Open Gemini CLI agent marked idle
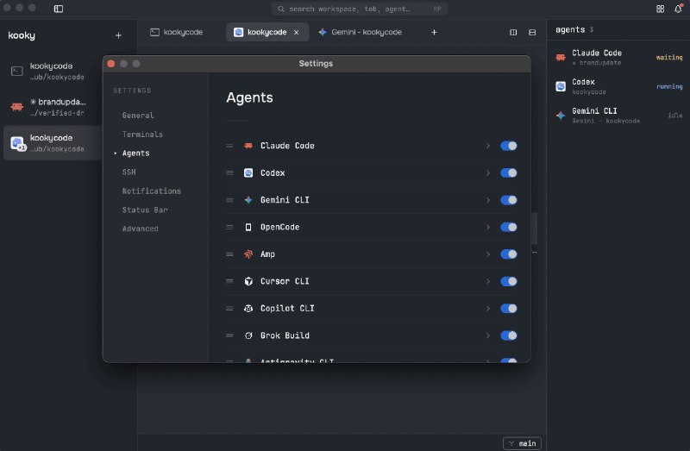This screenshot has width=690, height=451. (x=618, y=116)
